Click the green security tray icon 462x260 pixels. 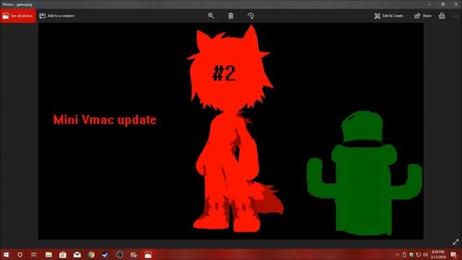(411, 255)
